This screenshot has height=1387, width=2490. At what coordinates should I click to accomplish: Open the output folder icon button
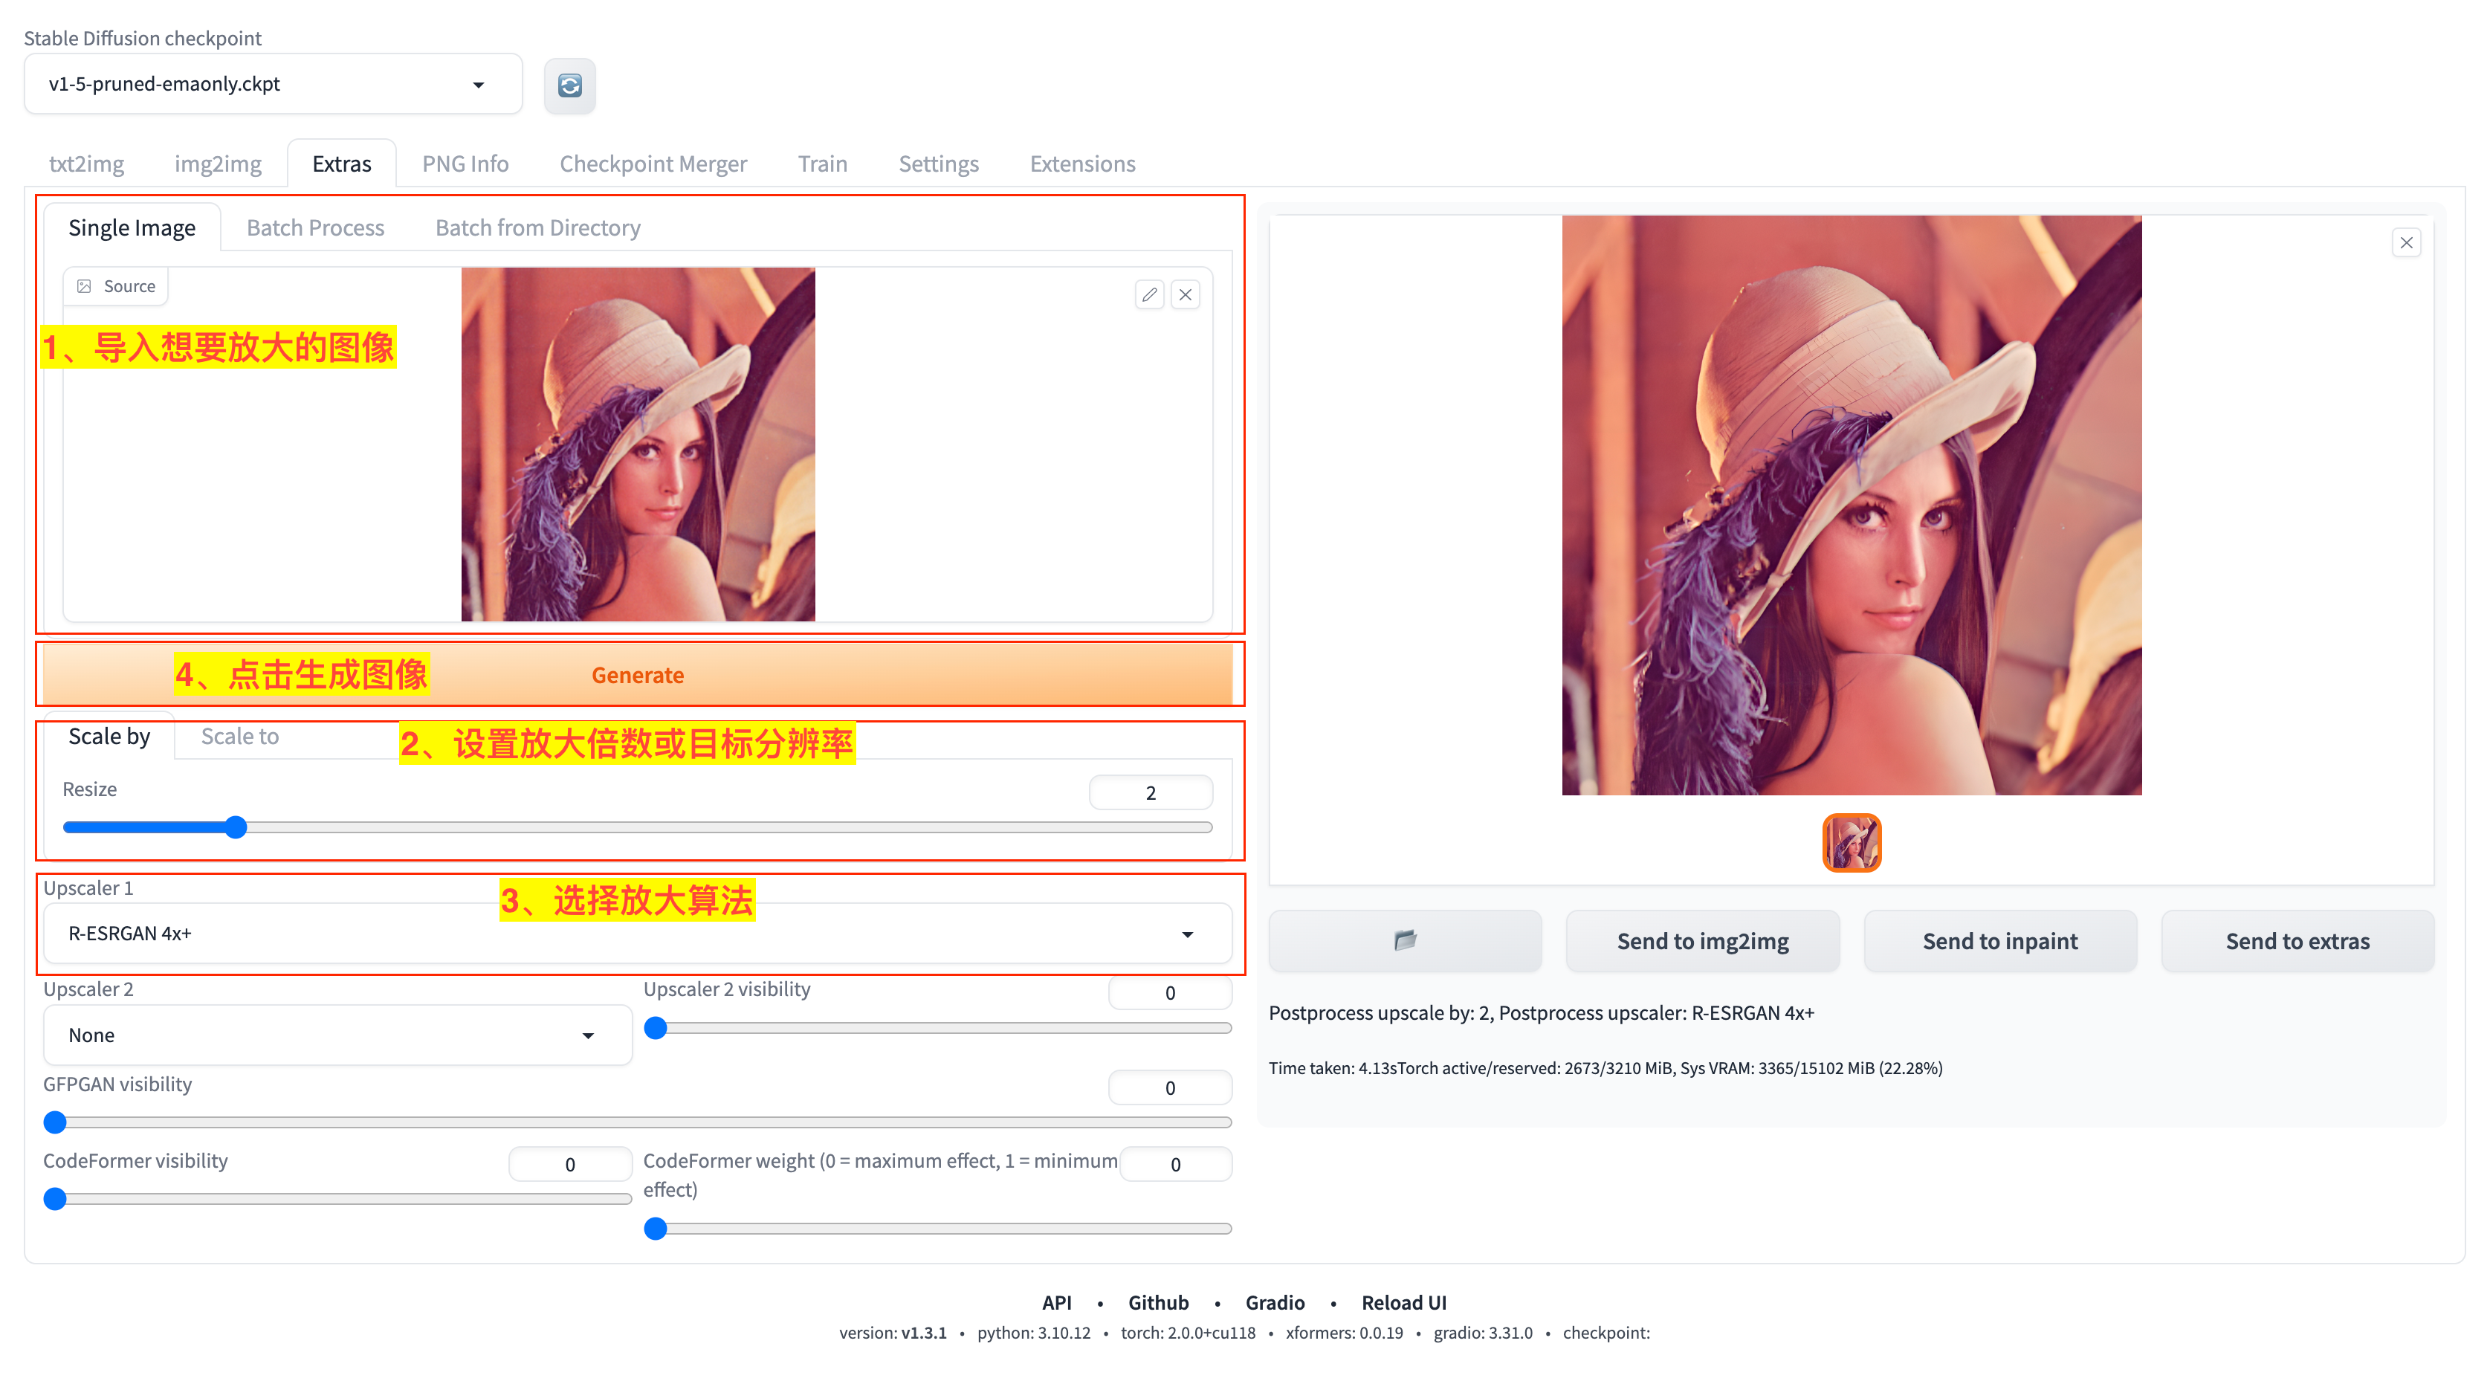pos(1405,940)
